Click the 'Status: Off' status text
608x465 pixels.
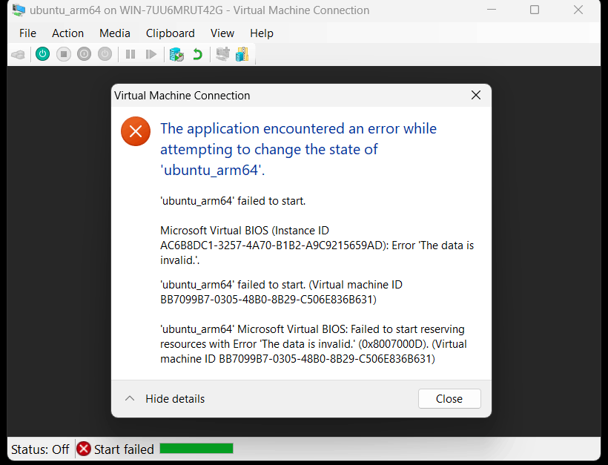point(40,449)
